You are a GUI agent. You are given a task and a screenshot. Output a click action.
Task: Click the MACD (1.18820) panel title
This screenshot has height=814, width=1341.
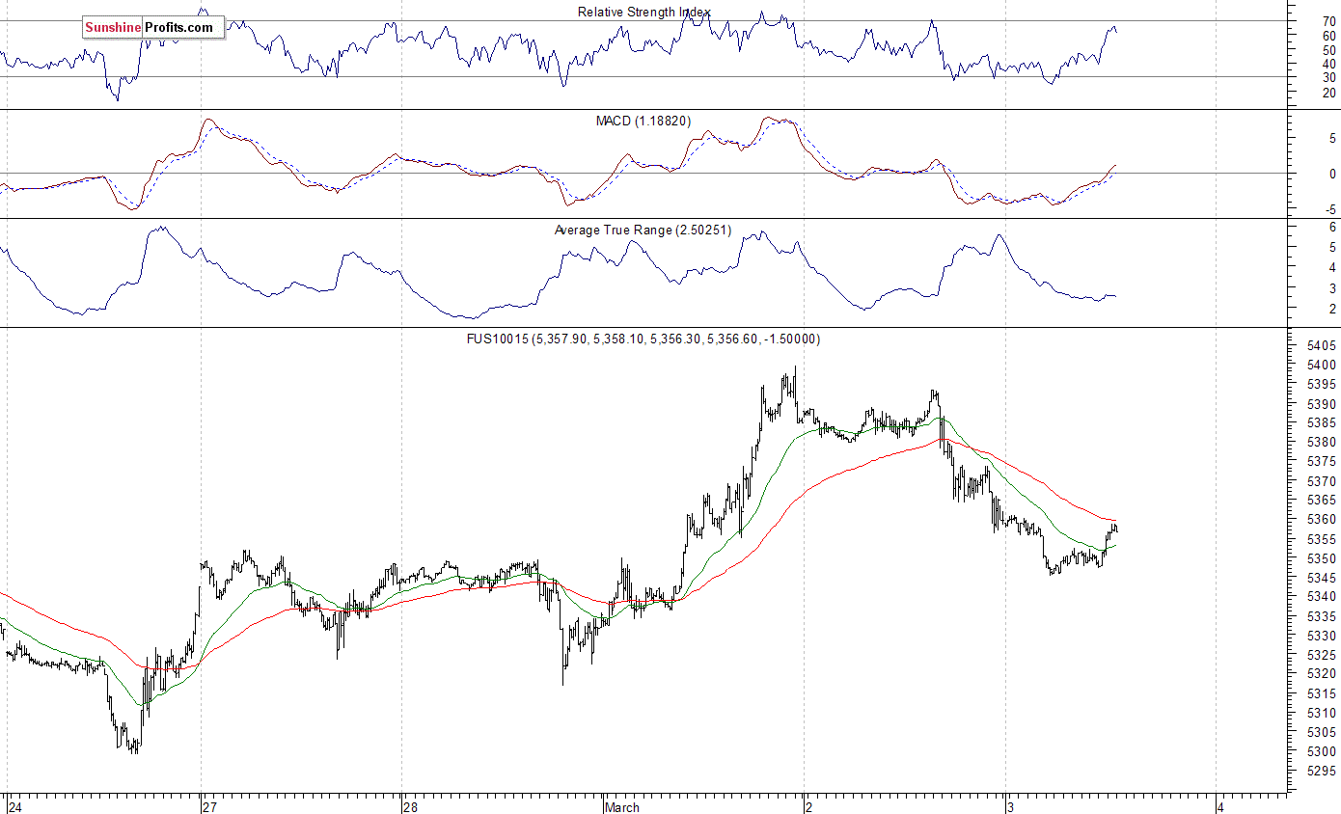point(643,121)
